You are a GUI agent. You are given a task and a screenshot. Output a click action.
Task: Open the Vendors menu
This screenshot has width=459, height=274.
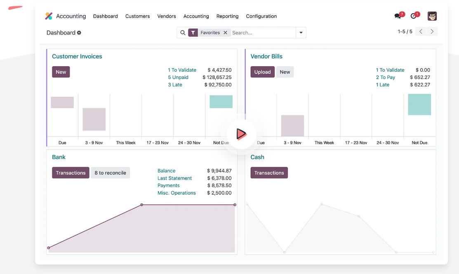[167, 16]
